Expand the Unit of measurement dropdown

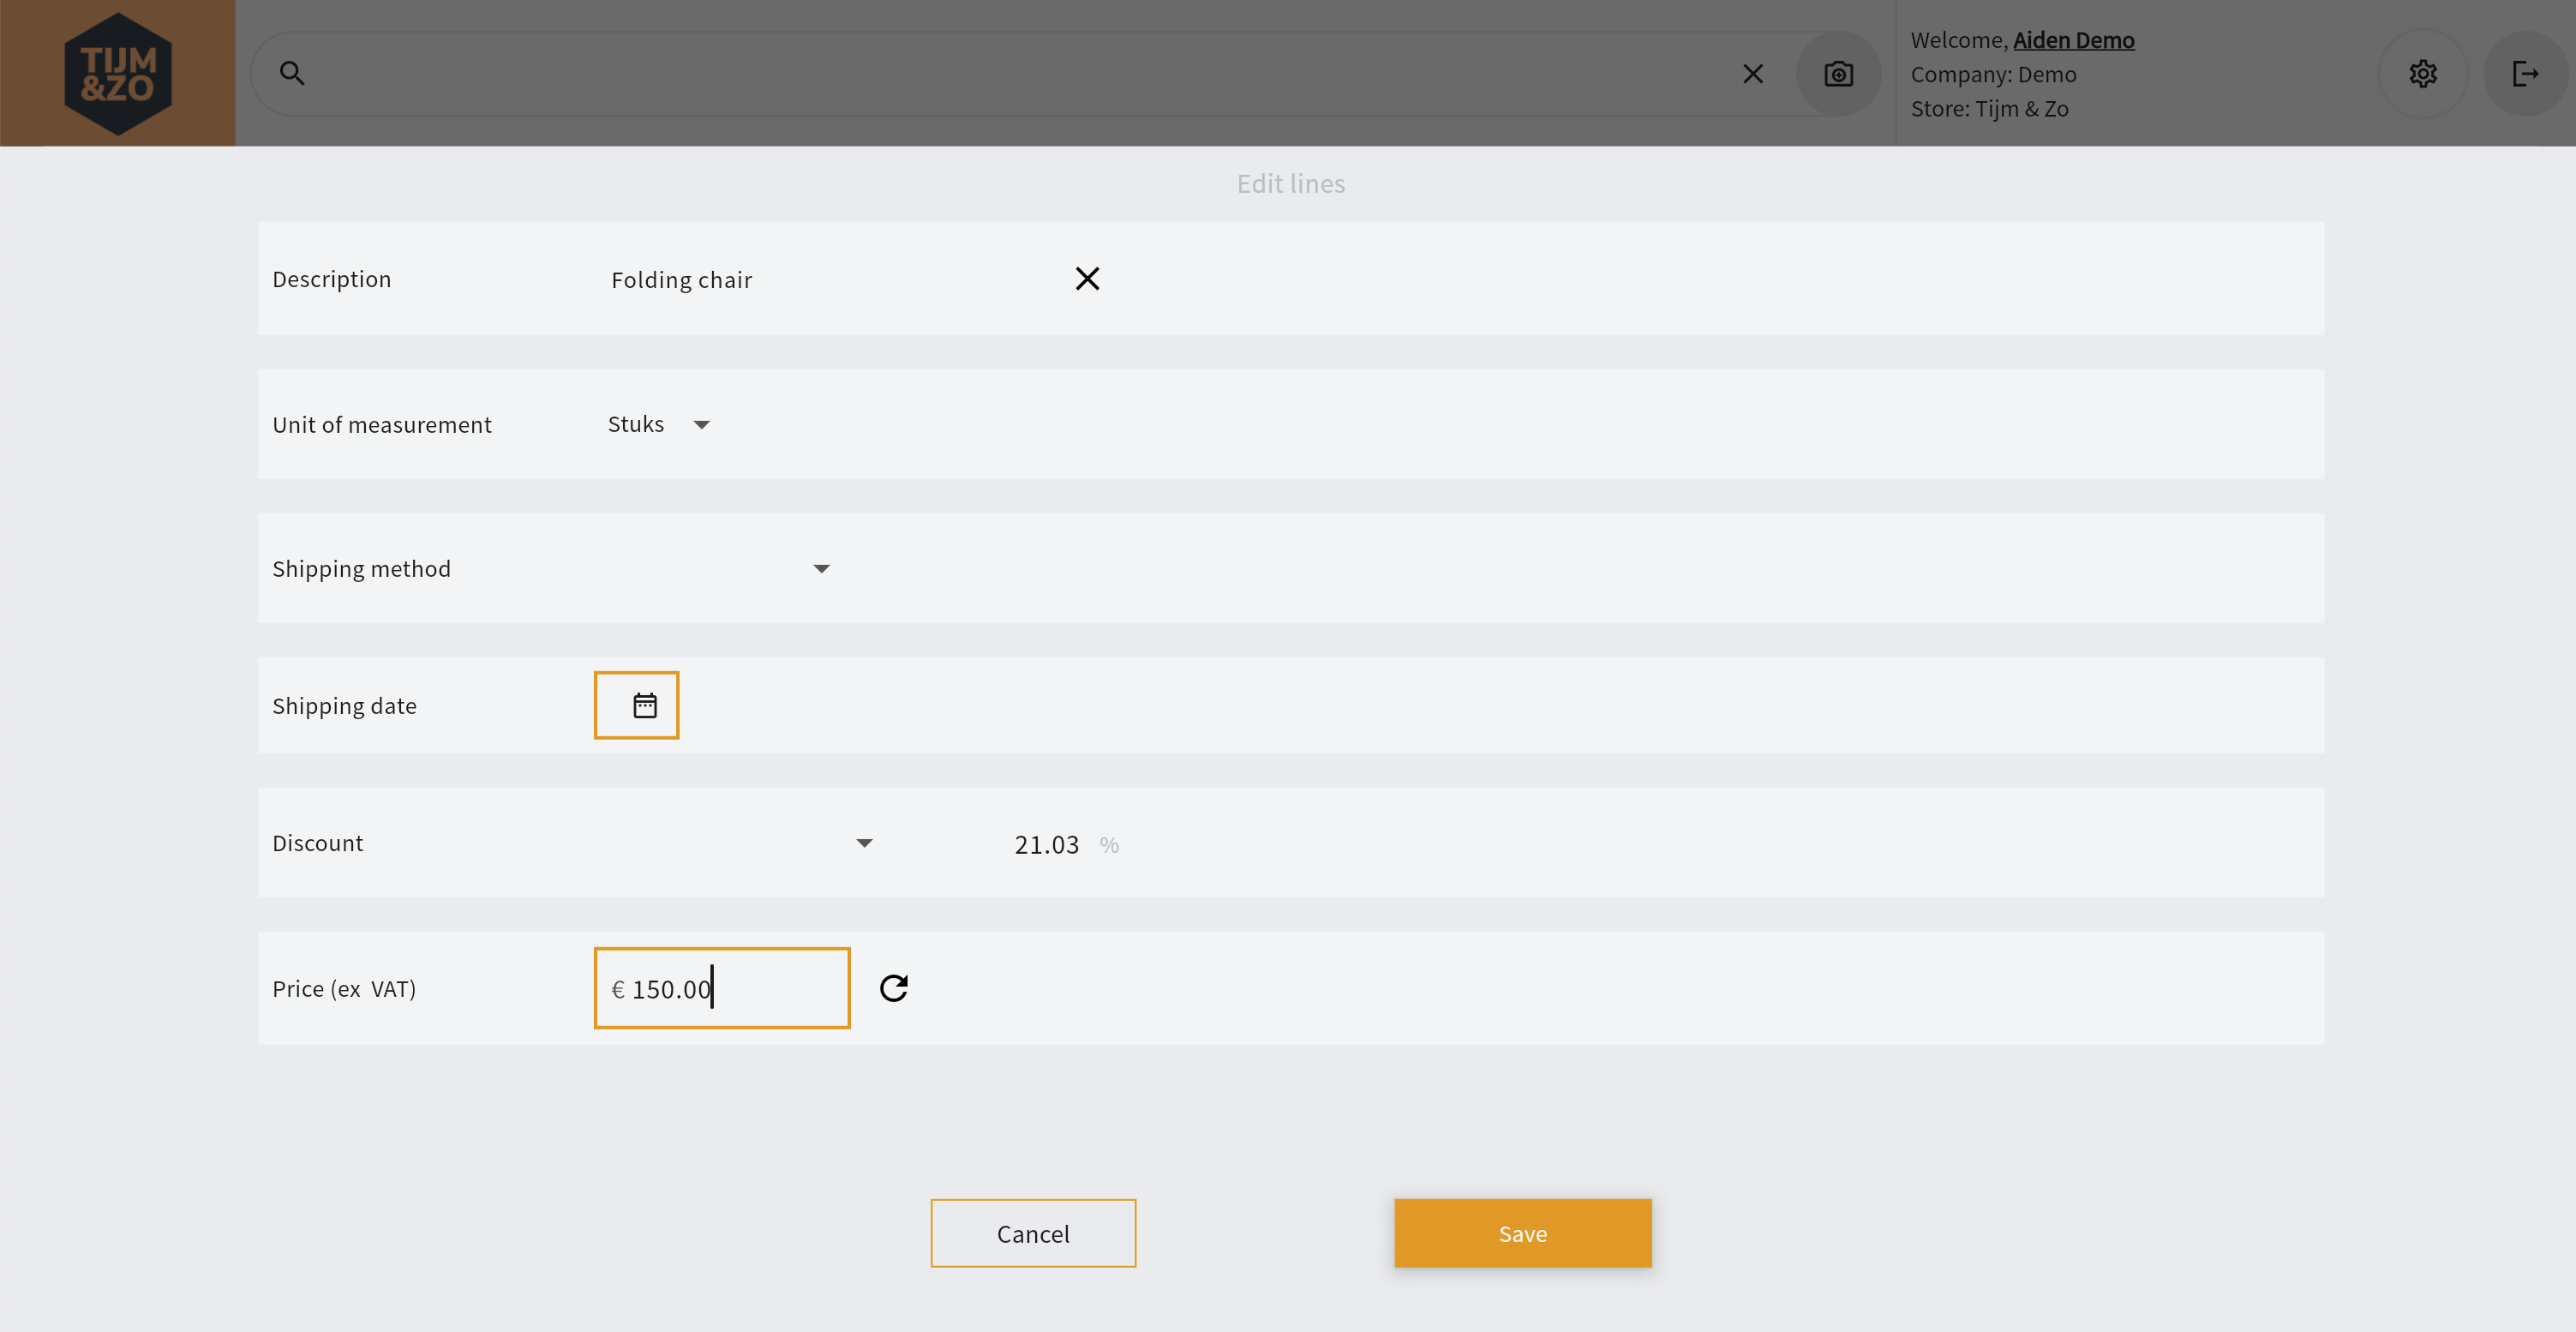(x=701, y=425)
